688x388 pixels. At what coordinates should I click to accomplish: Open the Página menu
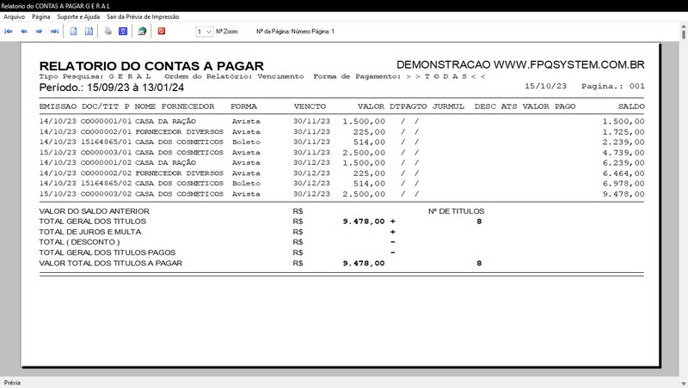[40, 16]
